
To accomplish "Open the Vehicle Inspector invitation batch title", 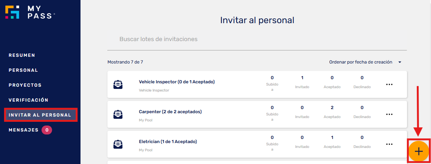I will (177, 82).
